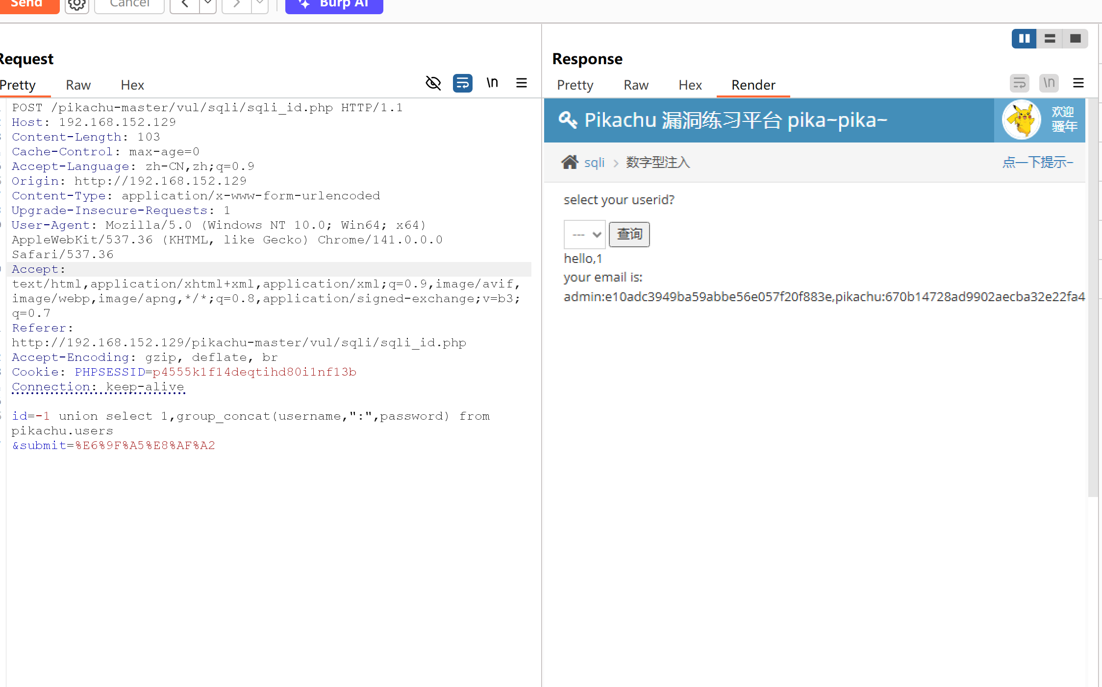
Task: Toggle show newlines icon in Request panel
Action: click(492, 83)
